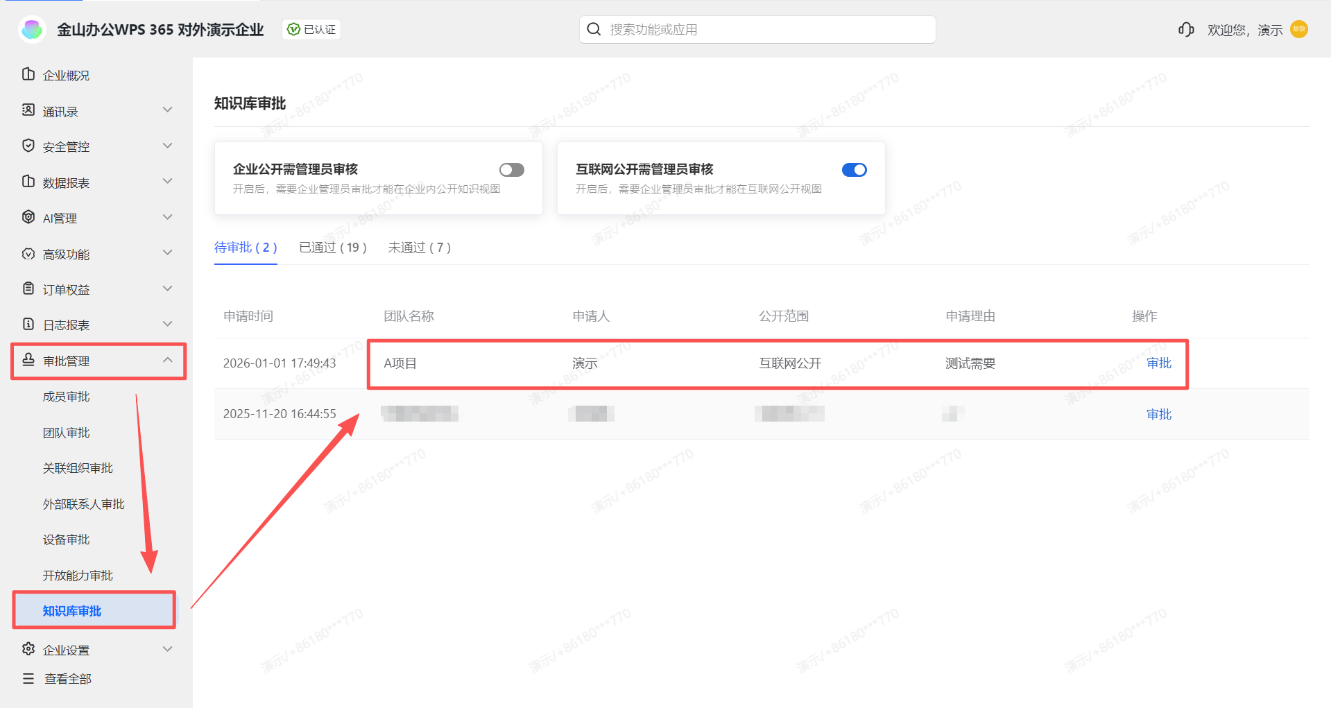The width and height of the screenshot is (1331, 708).
Task: Click the 测试需要 reason cell
Action: [970, 363]
